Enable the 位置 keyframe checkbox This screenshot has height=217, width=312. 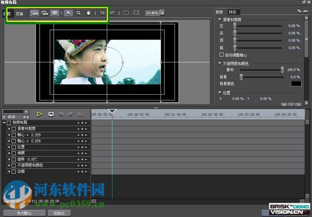pos(14,147)
